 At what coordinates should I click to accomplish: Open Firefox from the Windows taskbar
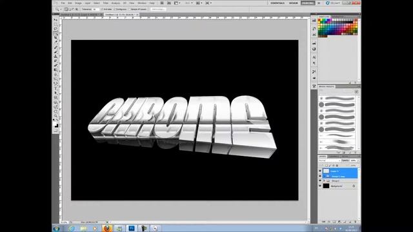(106, 228)
